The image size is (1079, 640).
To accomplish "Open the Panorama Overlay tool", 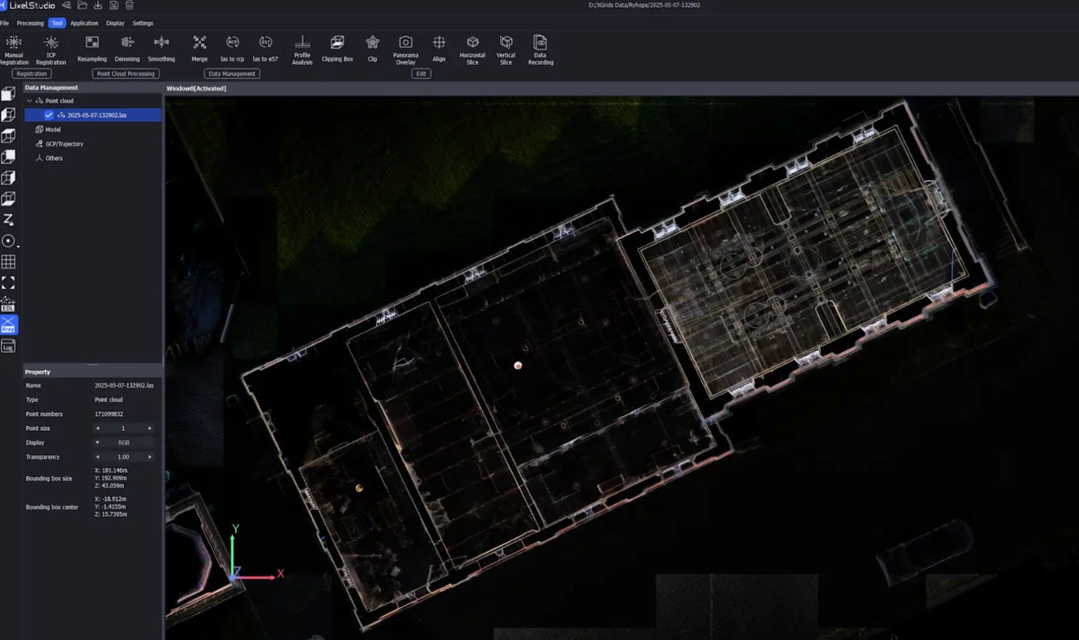I will point(405,50).
